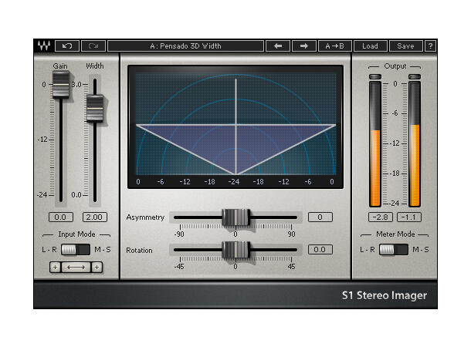Click the right polarity plus button
This screenshot has width=471, height=347.
[97, 268]
